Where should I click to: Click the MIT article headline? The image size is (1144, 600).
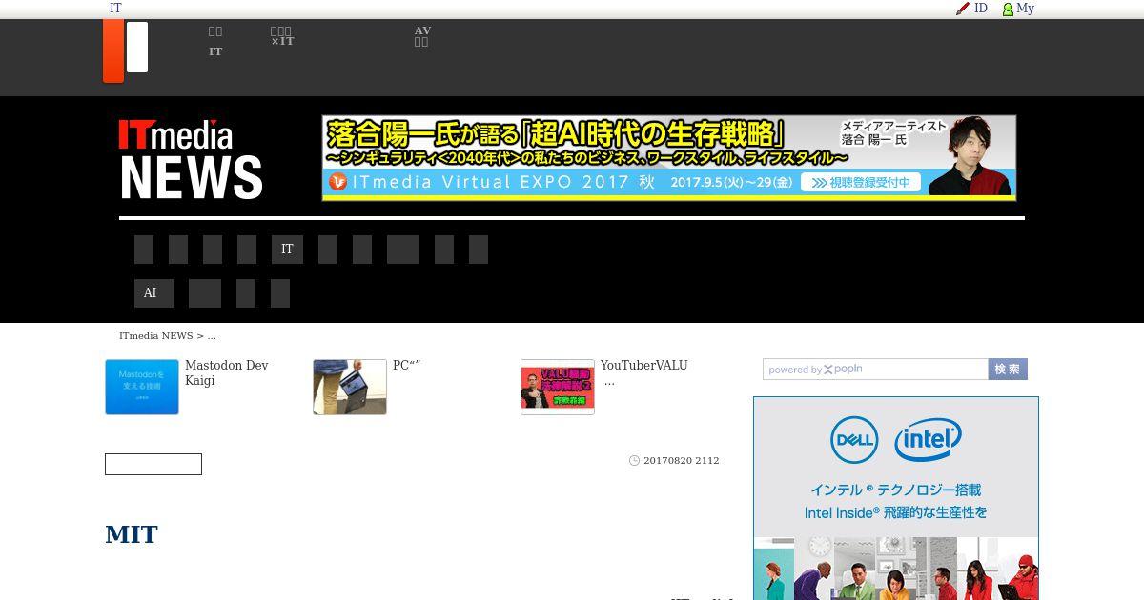132,534
